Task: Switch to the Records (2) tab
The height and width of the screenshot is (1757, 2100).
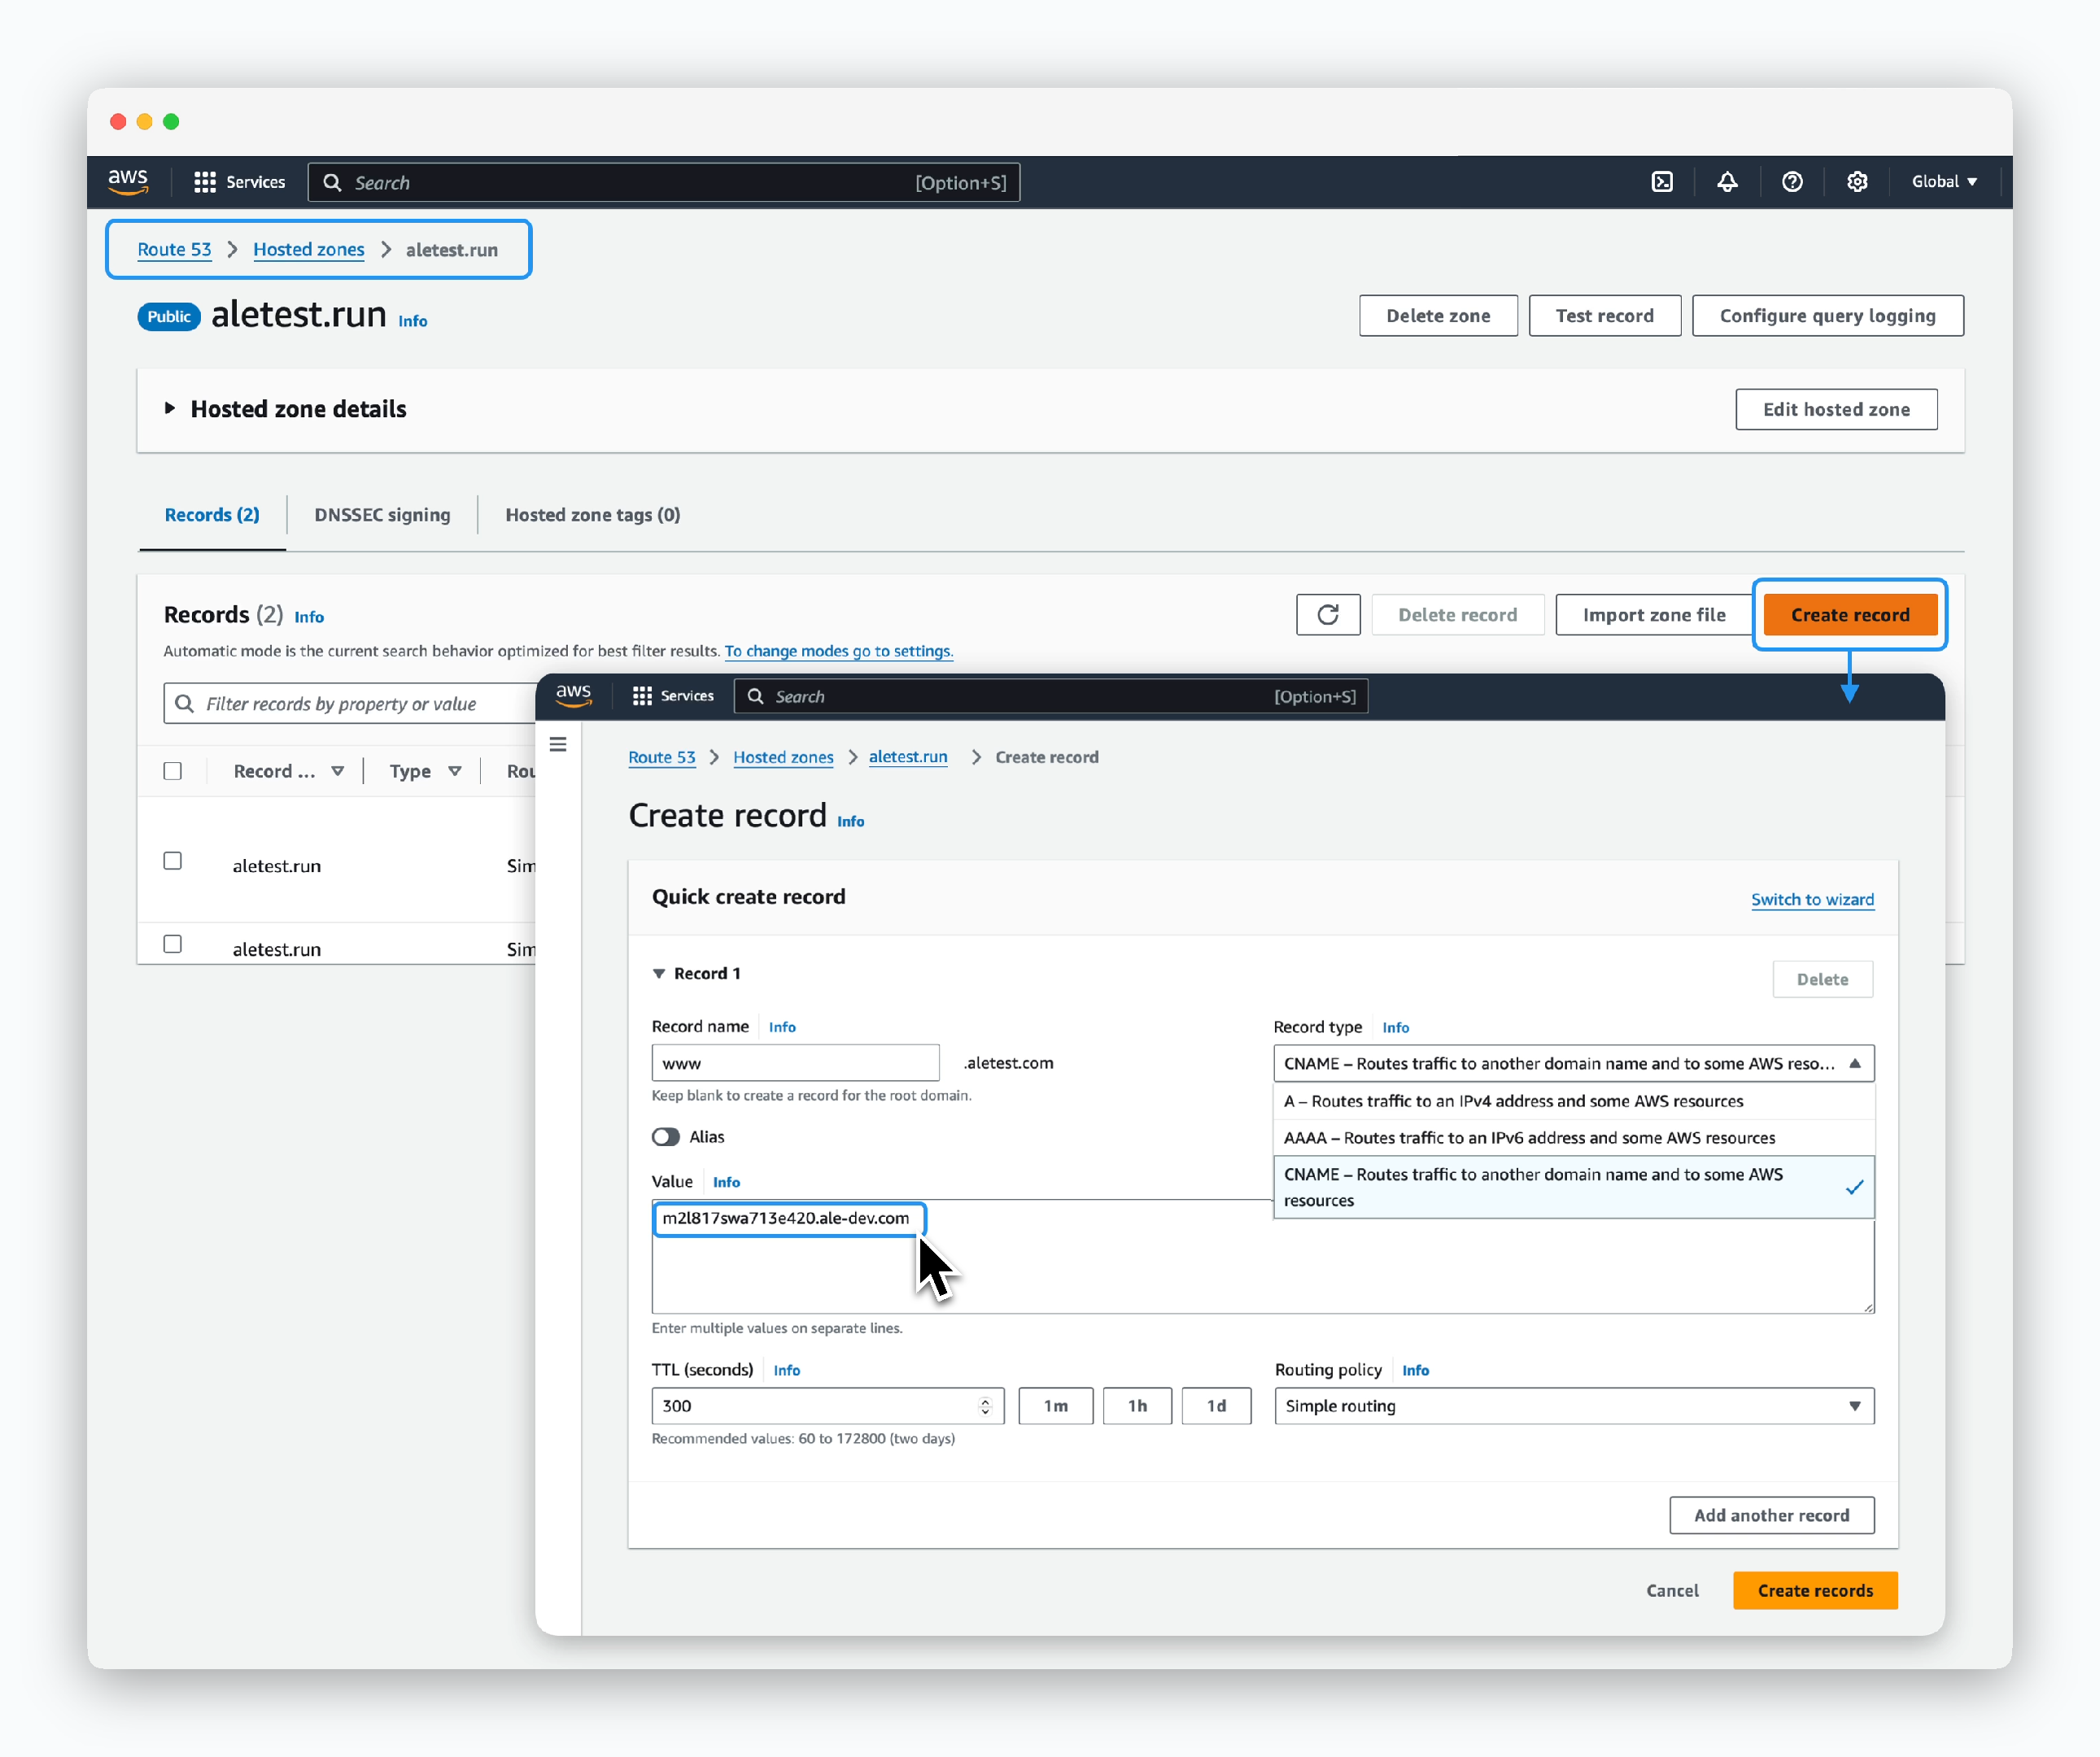Action: (212, 515)
